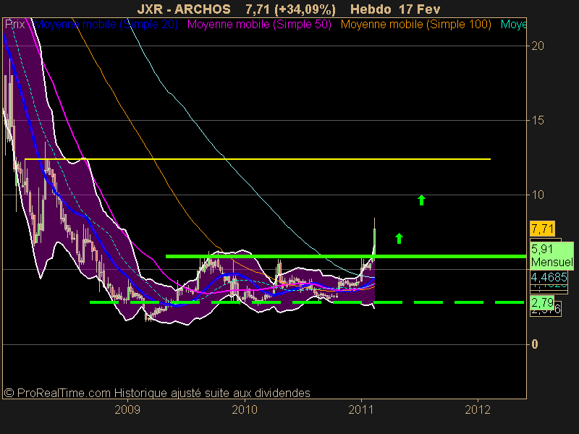Click the 10 price axis label
579x434 pixels.
coord(538,195)
